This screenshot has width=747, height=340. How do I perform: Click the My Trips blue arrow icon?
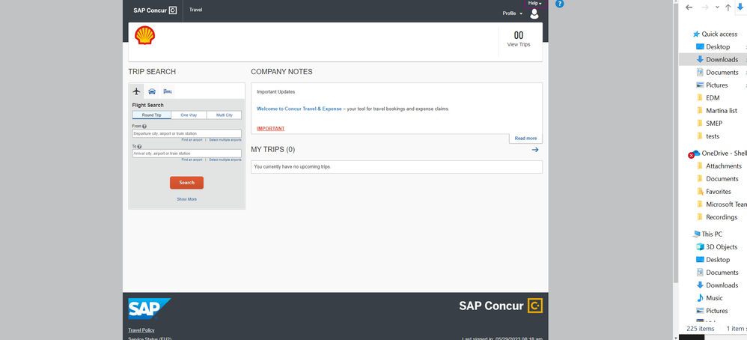pos(535,150)
